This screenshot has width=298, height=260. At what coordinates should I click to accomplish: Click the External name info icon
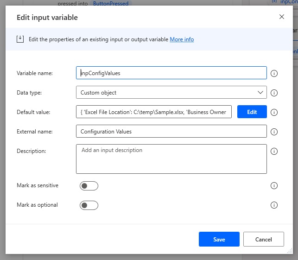pos(274,132)
